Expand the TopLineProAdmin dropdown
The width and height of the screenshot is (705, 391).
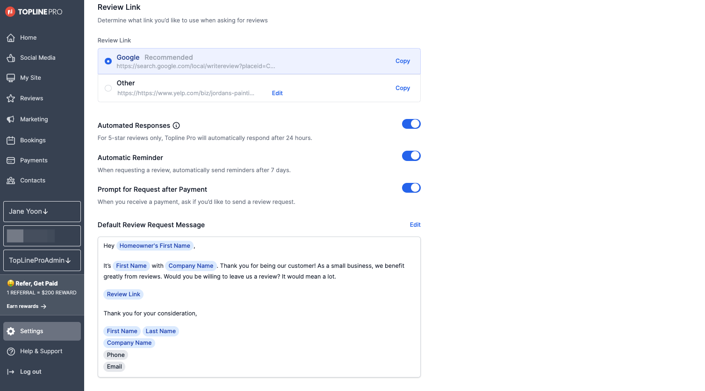pos(42,260)
